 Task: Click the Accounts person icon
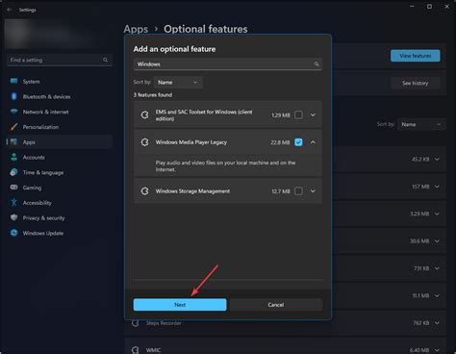coord(13,157)
